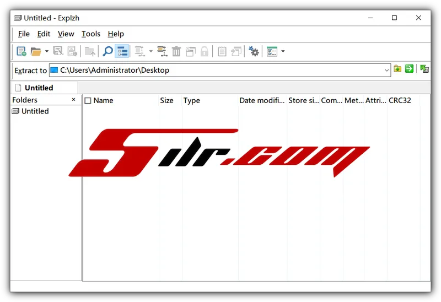Click the list view style icon

tap(272, 51)
